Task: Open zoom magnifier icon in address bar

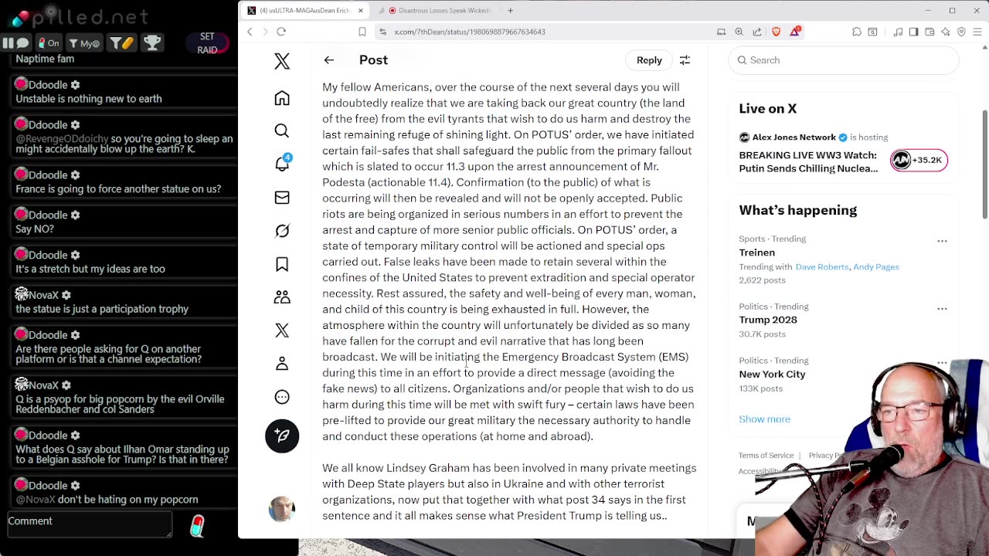Action: [x=739, y=32]
